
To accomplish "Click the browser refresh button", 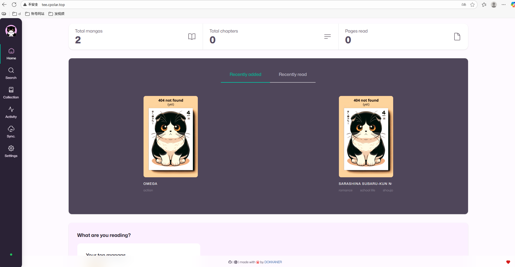I will click(x=14, y=5).
